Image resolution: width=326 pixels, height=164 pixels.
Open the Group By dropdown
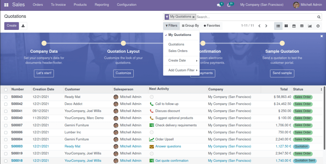(x=190, y=26)
